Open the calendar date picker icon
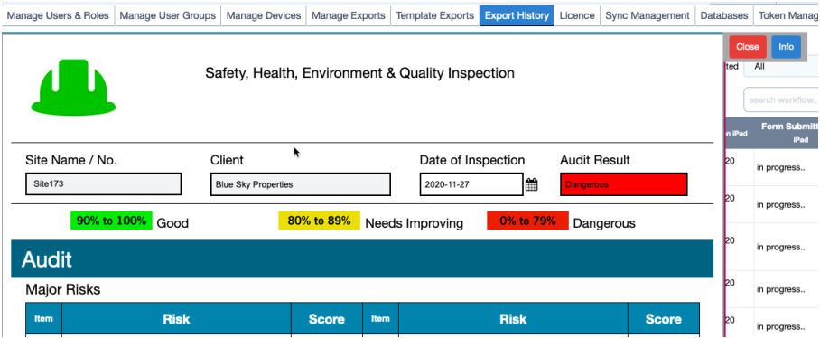This screenshot has height=338, width=820. [531, 184]
